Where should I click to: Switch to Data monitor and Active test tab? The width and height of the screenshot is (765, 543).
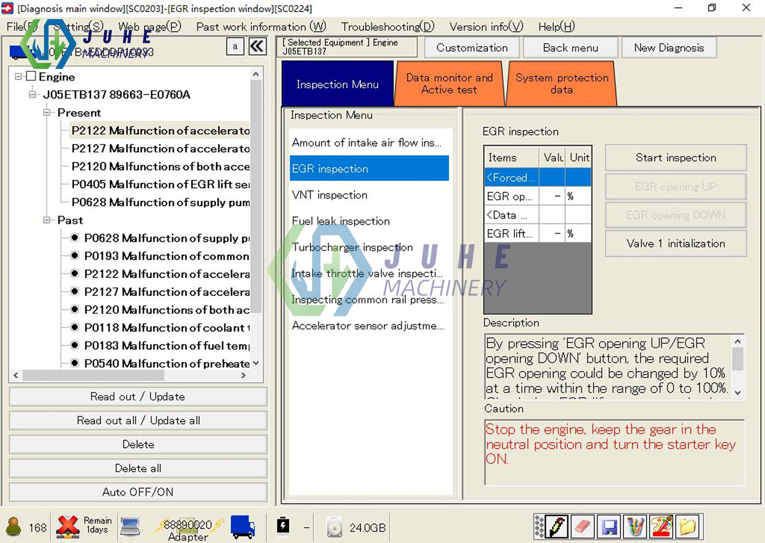tap(449, 84)
